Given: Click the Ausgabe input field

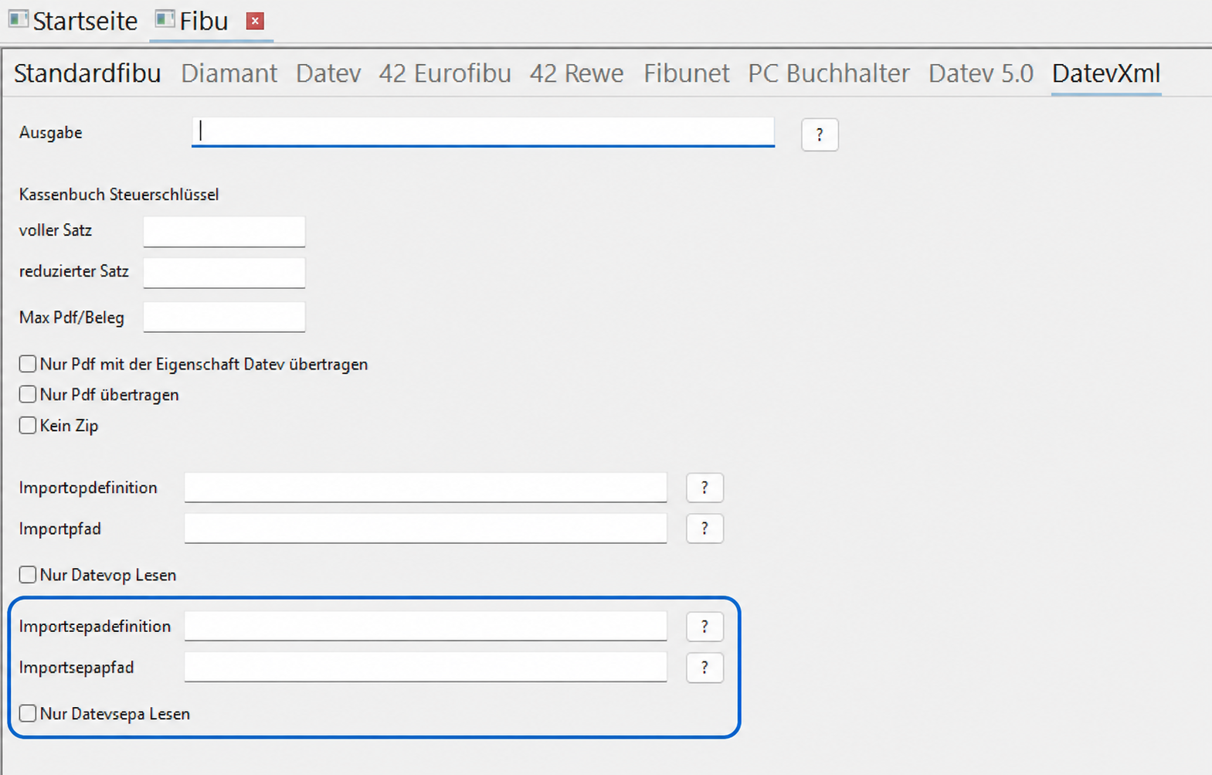Looking at the screenshot, I should [483, 131].
